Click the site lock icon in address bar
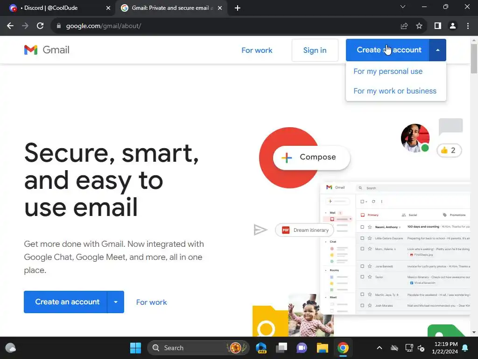The width and height of the screenshot is (478, 359). pyautogui.click(x=59, y=26)
